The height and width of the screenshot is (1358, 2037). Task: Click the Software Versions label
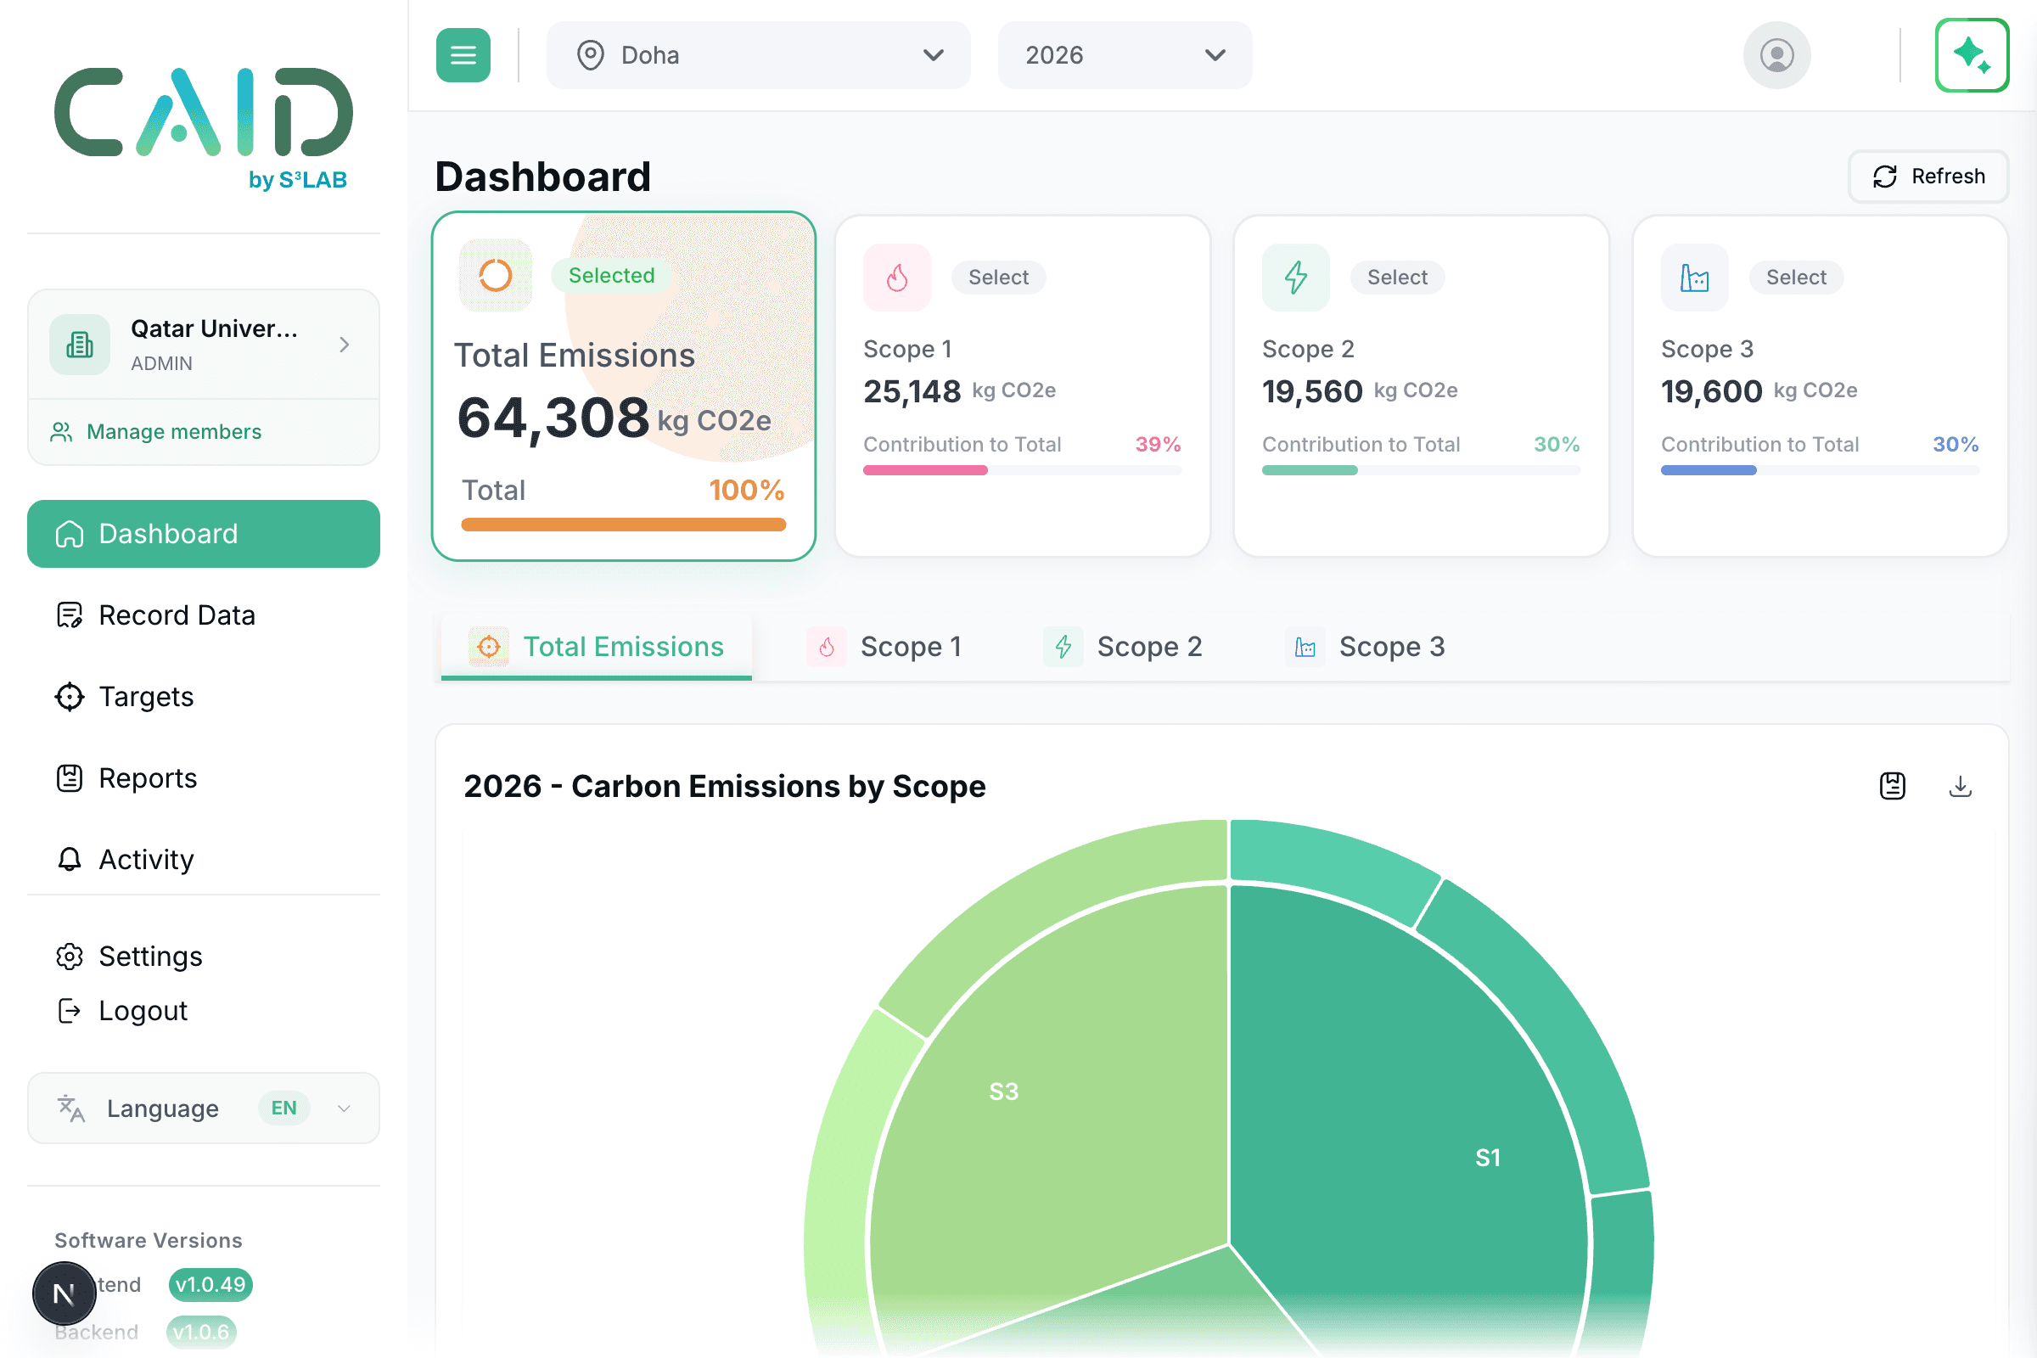[x=148, y=1240]
